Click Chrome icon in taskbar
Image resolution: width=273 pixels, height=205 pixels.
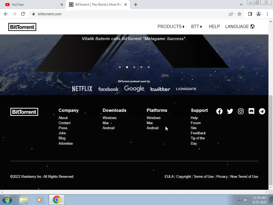click(57, 200)
